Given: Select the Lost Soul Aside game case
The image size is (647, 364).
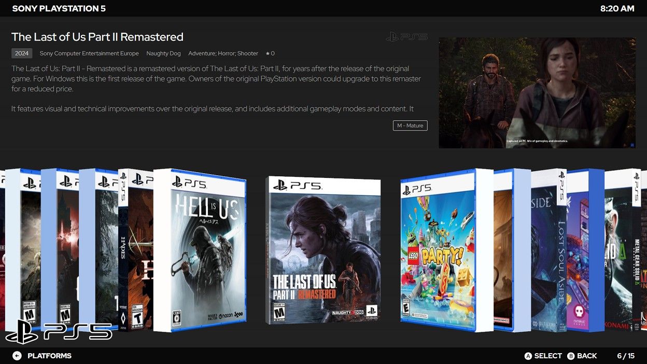Looking at the screenshot, I should tap(548, 250).
